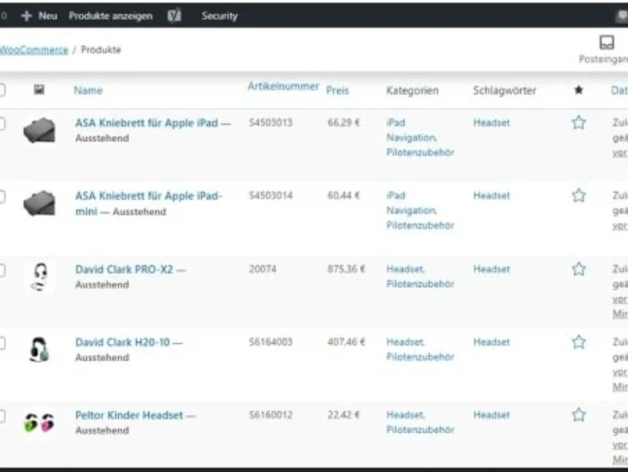Open thumbnail of ASA Kniebrett für Apple iPad

(39, 130)
